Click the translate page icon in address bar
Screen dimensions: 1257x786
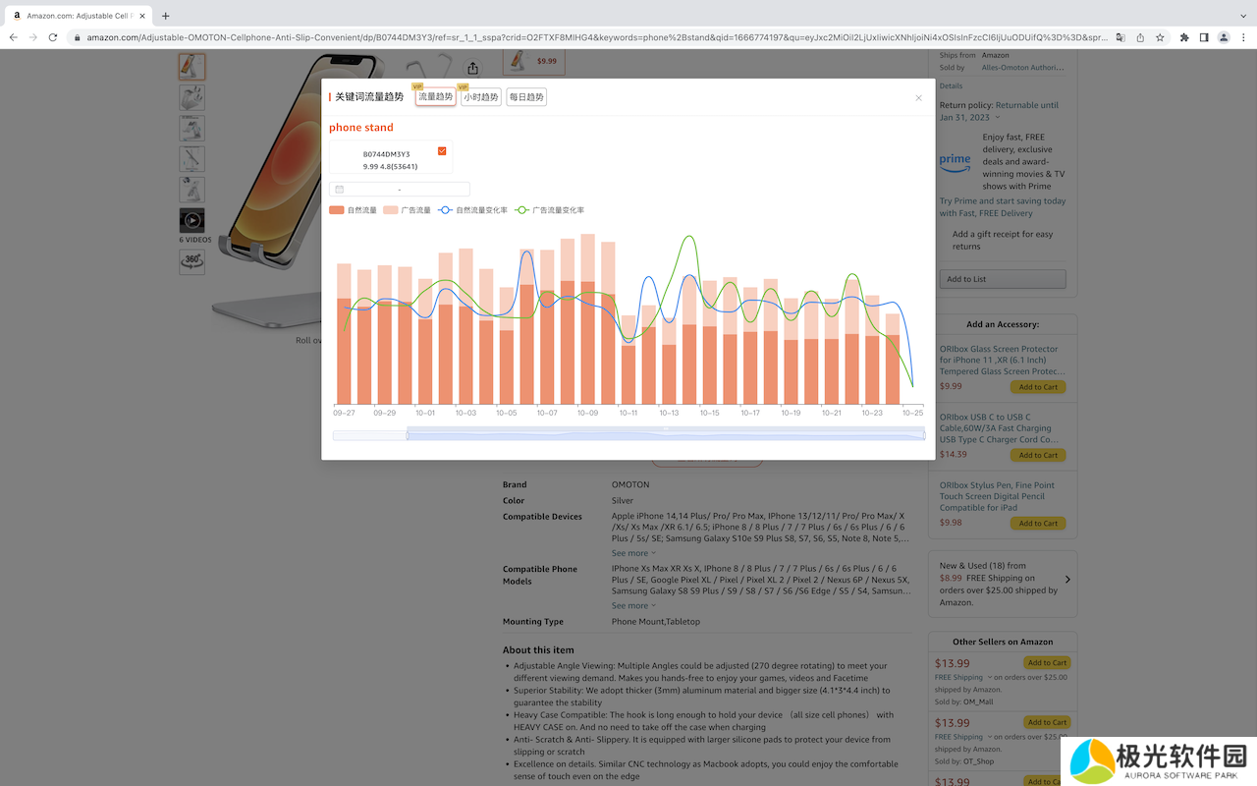[1119, 37]
